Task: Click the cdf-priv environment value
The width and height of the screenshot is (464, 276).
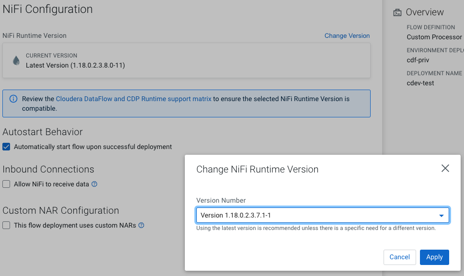Action: point(418,60)
